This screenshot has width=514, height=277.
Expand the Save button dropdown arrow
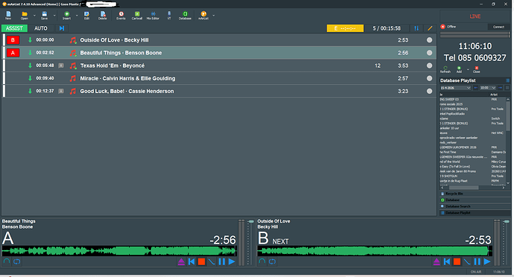[x=54, y=16]
